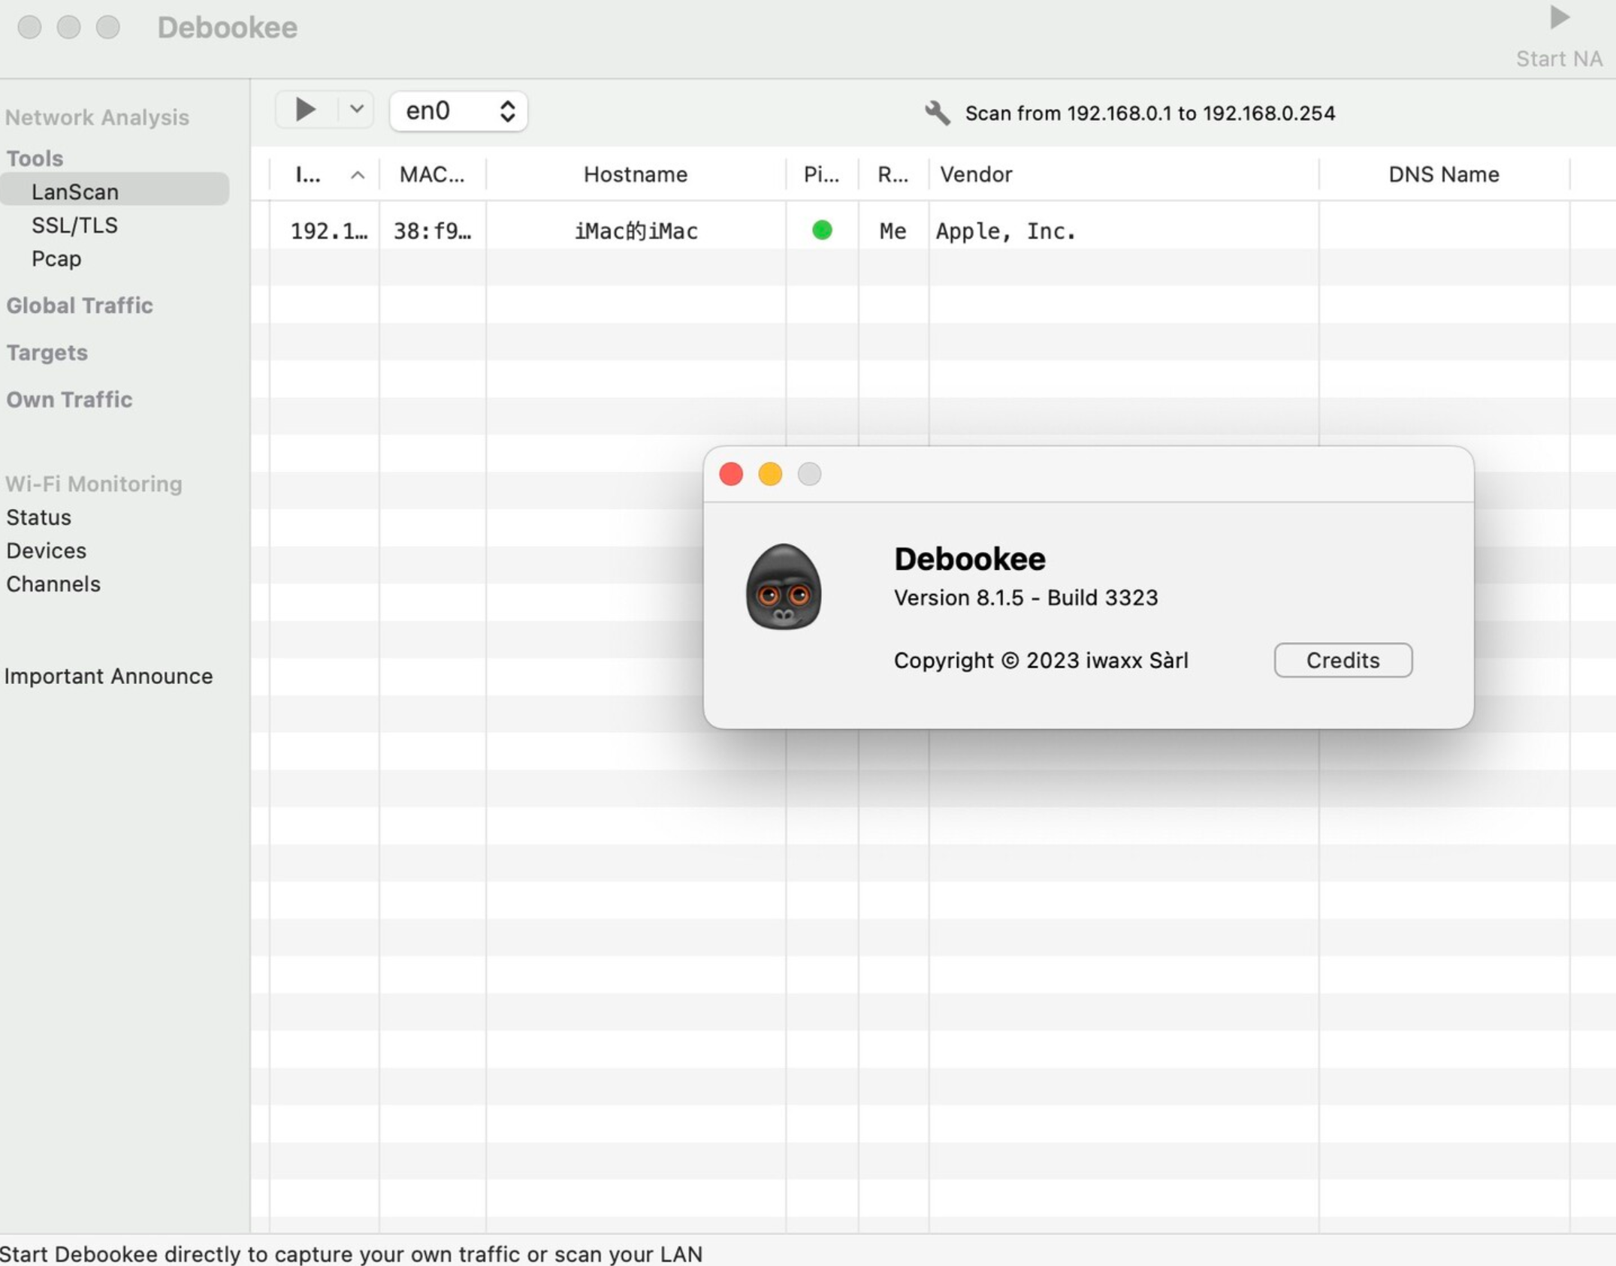The height and width of the screenshot is (1266, 1616).
Task: Click the Hostname column header
Action: [636, 174]
